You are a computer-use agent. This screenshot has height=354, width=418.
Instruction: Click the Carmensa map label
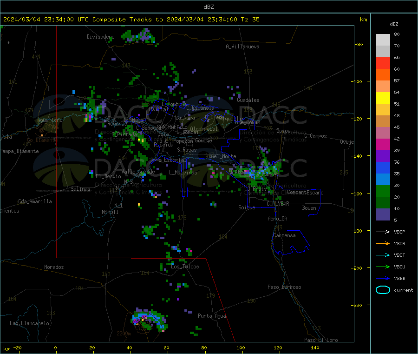click(284, 235)
